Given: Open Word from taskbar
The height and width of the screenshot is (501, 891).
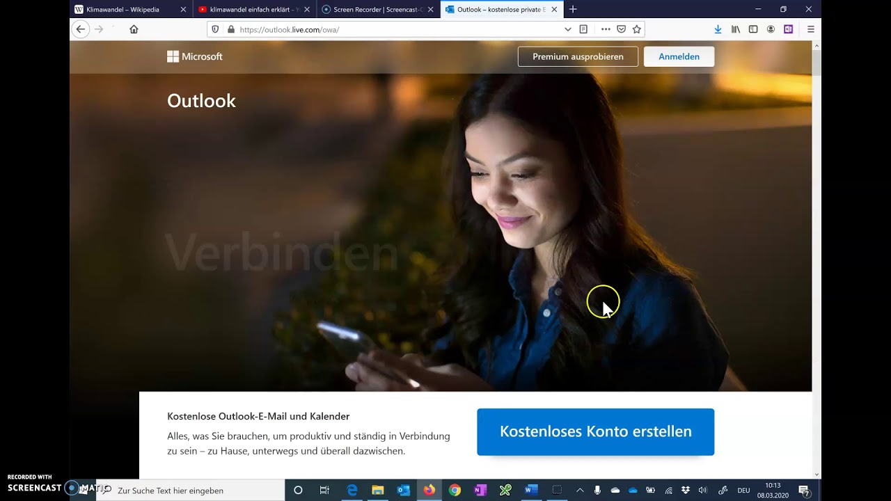Looking at the screenshot, I should pyautogui.click(x=531, y=491).
